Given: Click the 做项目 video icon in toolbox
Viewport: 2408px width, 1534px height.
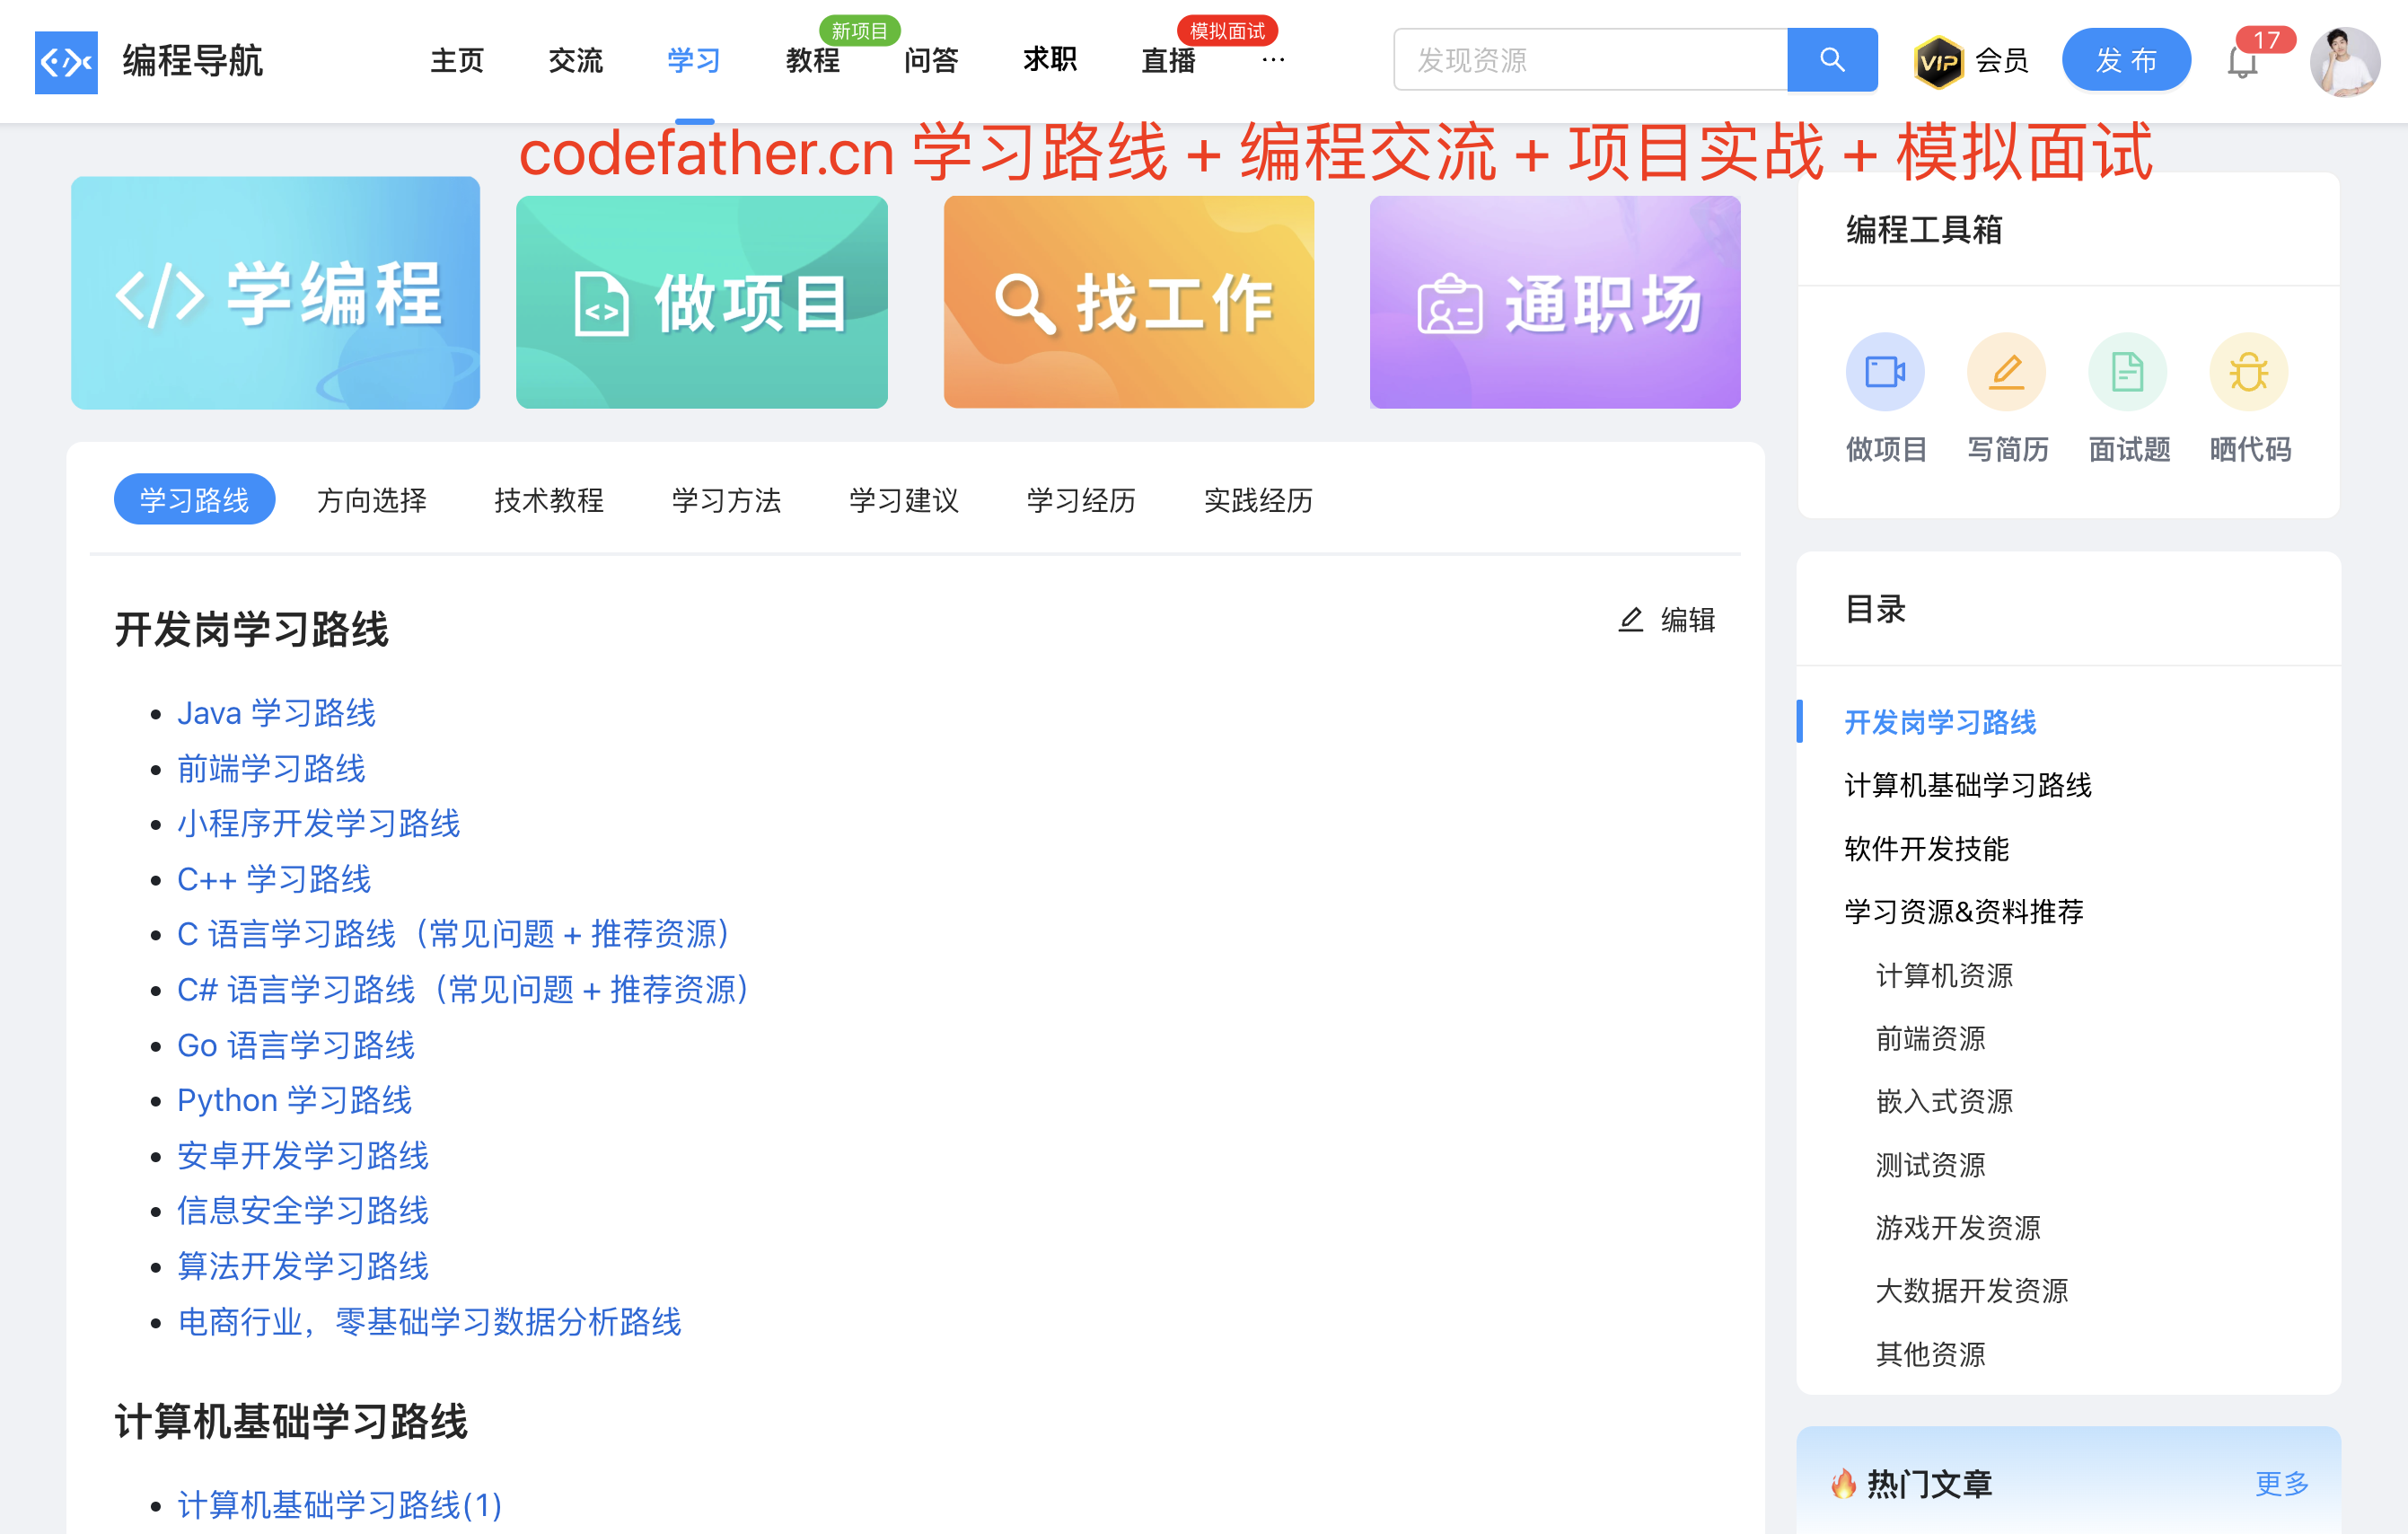Looking at the screenshot, I should coord(1884,372).
